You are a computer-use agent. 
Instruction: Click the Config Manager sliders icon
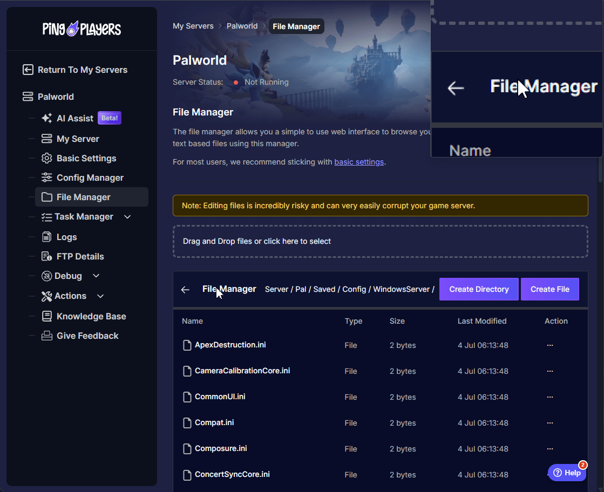pyautogui.click(x=46, y=177)
